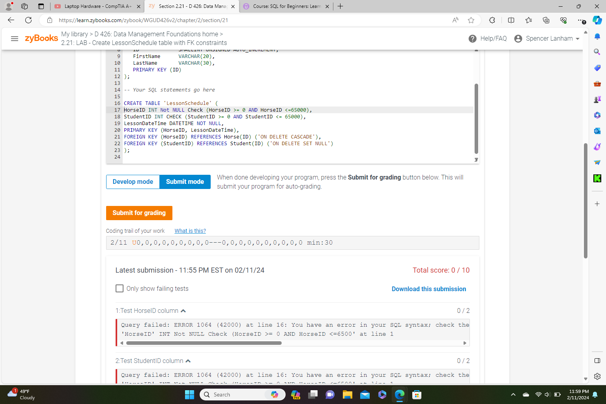Screen dimensions: 606x404
Task: Collapse the Test StudentID column results
Action: 188,361
